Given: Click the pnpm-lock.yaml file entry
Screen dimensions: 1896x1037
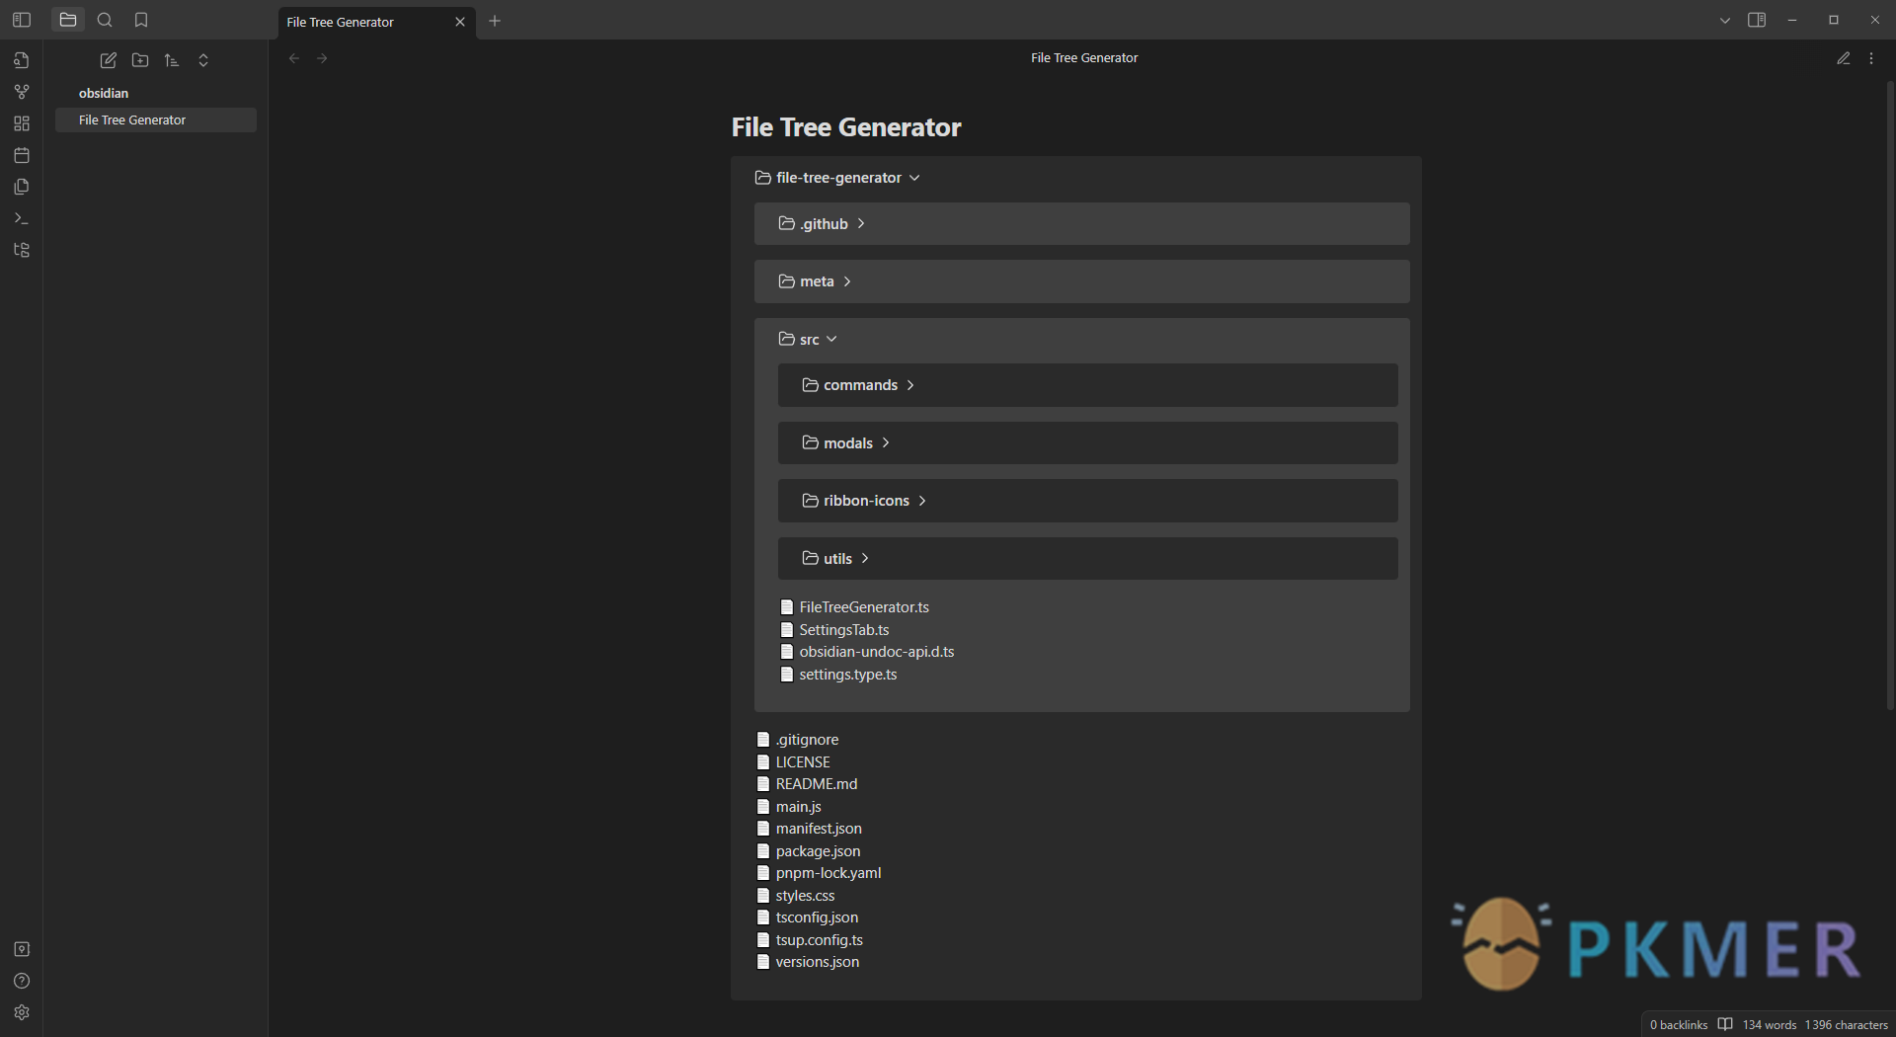Looking at the screenshot, I should (x=820, y=873).
